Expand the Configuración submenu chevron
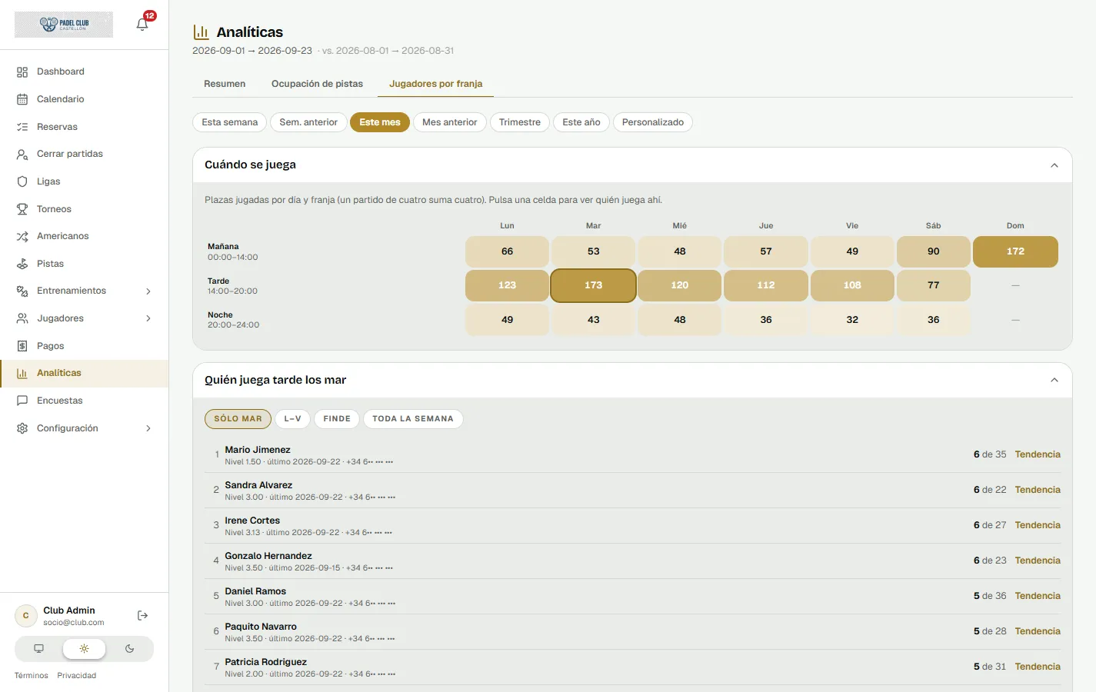1096x692 pixels. (x=148, y=428)
